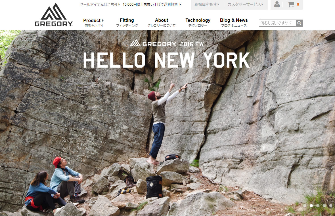Focus the 何をお探しですか search field
The height and width of the screenshot is (216, 335).
277,23
